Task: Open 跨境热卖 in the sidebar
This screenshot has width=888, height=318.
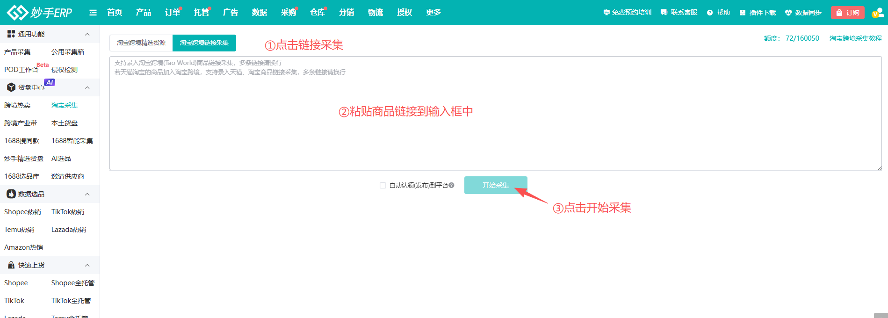Action: 17,105
